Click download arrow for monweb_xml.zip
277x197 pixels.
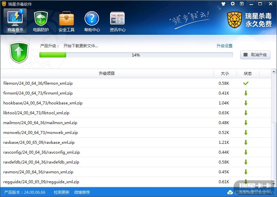(x=246, y=133)
